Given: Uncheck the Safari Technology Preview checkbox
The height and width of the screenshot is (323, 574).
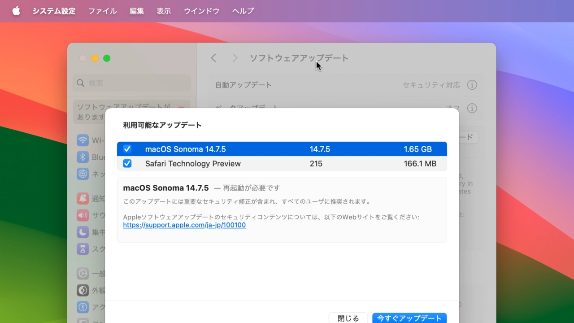Looking at the screenshot, I should (x=127, y=164).
